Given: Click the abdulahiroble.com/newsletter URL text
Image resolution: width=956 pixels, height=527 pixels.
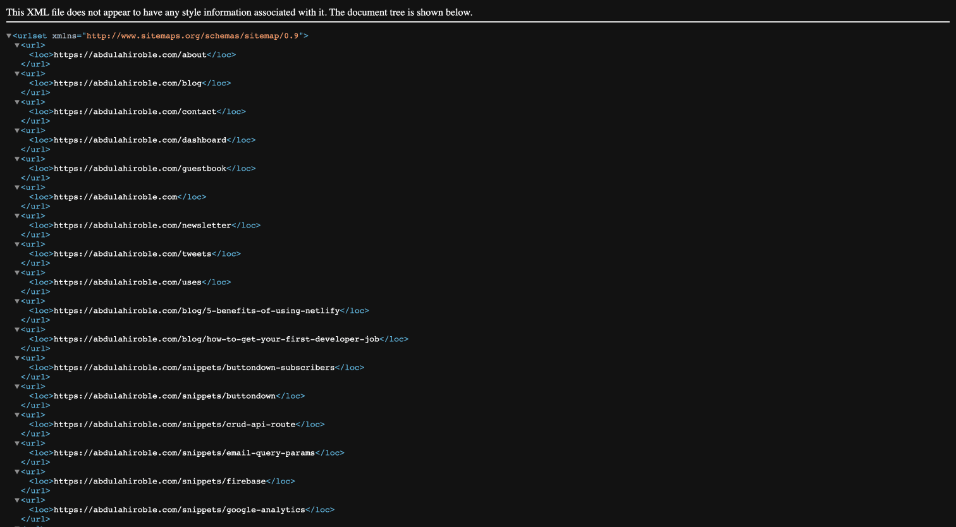Looking at the screenshot, I should pos(143,225).
